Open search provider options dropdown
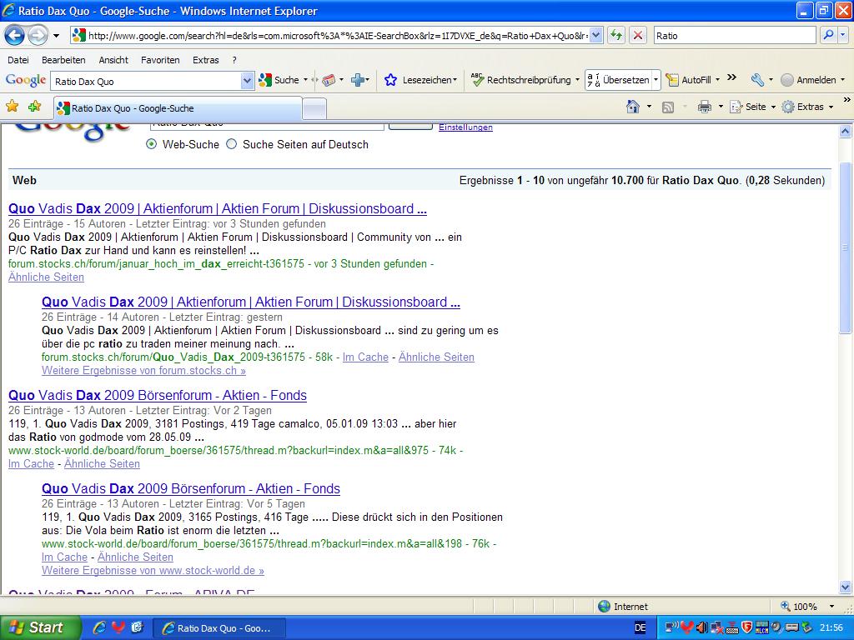Screen dimensions: 854x640 843,35
